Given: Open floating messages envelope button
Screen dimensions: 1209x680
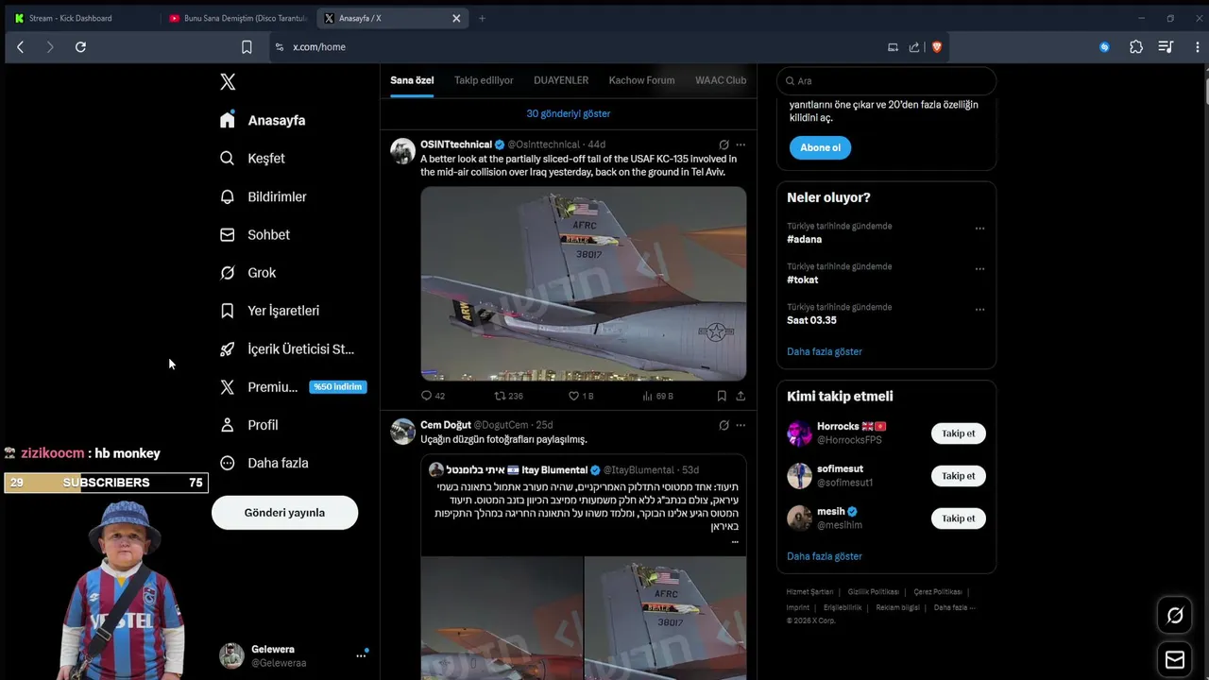Looking at the screenshot, I should coord(1175,659).
